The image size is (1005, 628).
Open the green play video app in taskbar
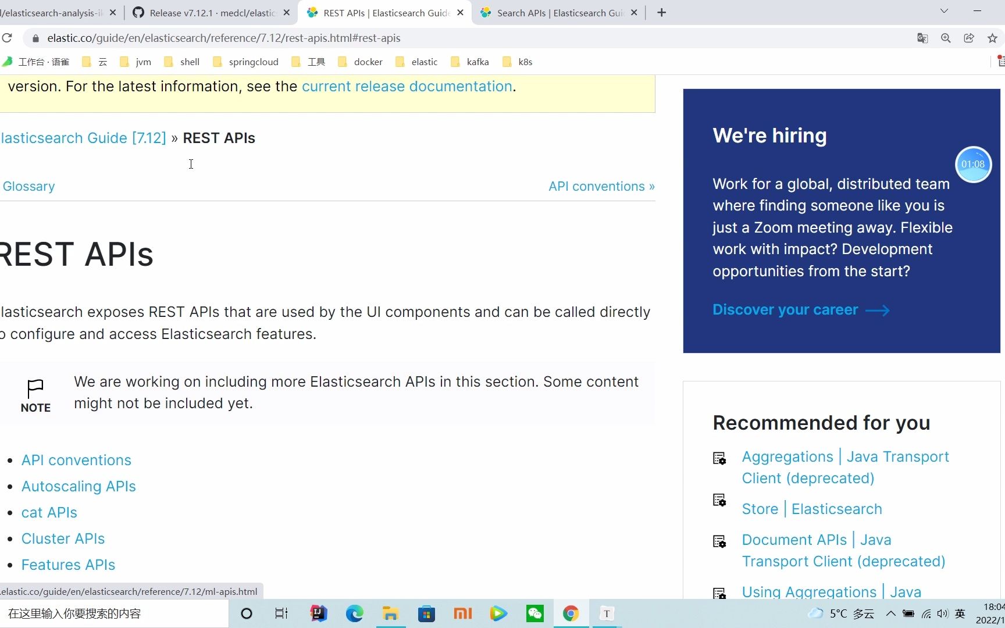(x=498, y=613)
